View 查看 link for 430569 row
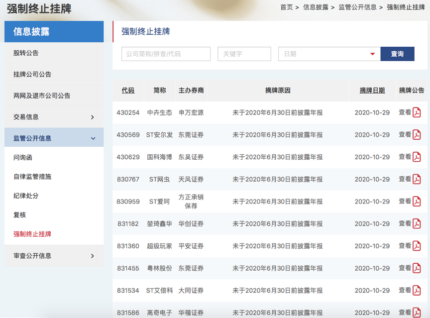This screenshot has width=430, height=318. (x=405, y=134)
